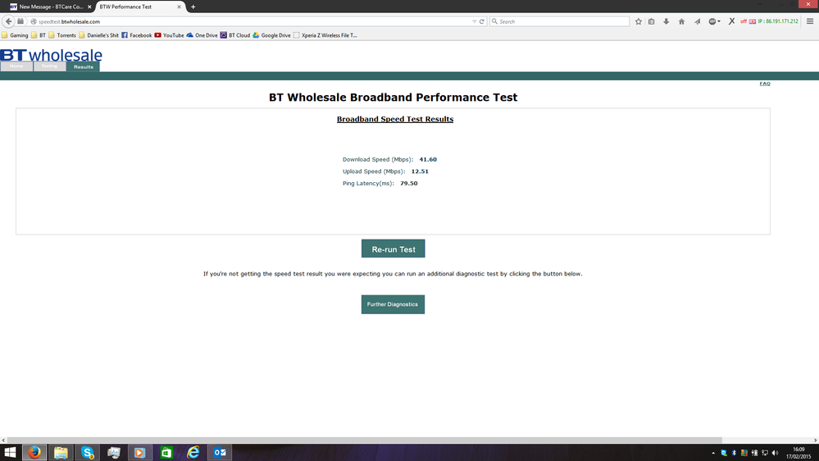Click the network tray icon
This screenshot has height=461, width=819.
pyautogui.click(x=765, y=453)
